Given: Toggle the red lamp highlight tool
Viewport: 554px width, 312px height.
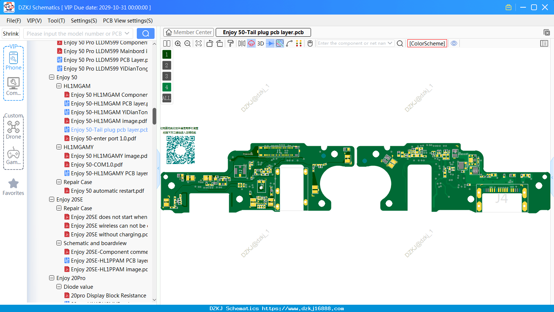Looking at the screenshot, I should (251, 44).
